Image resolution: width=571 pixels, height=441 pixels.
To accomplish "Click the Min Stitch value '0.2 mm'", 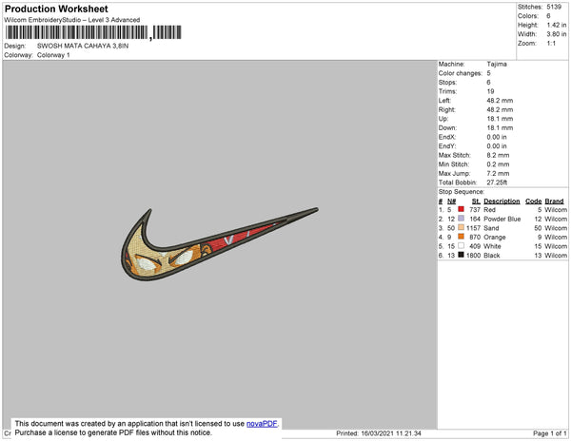I will coord(498,164).
